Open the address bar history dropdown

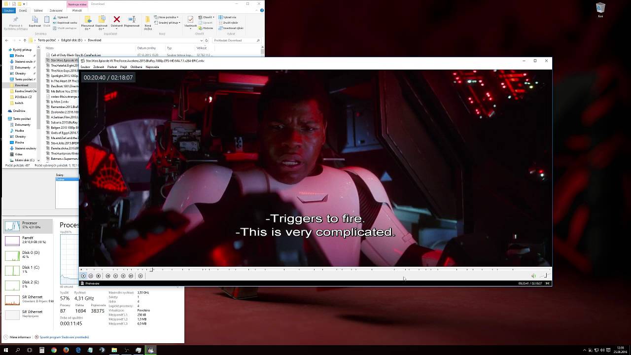pos(201,40)
